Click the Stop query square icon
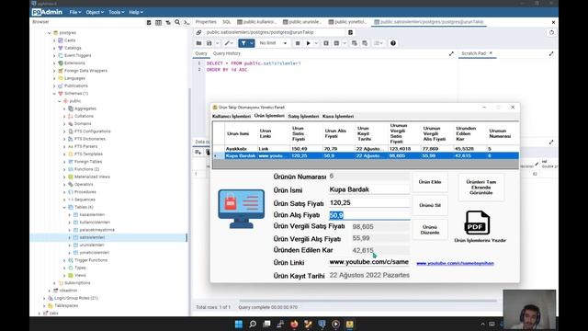The image size is (588, 331). (x=298, y=43)
